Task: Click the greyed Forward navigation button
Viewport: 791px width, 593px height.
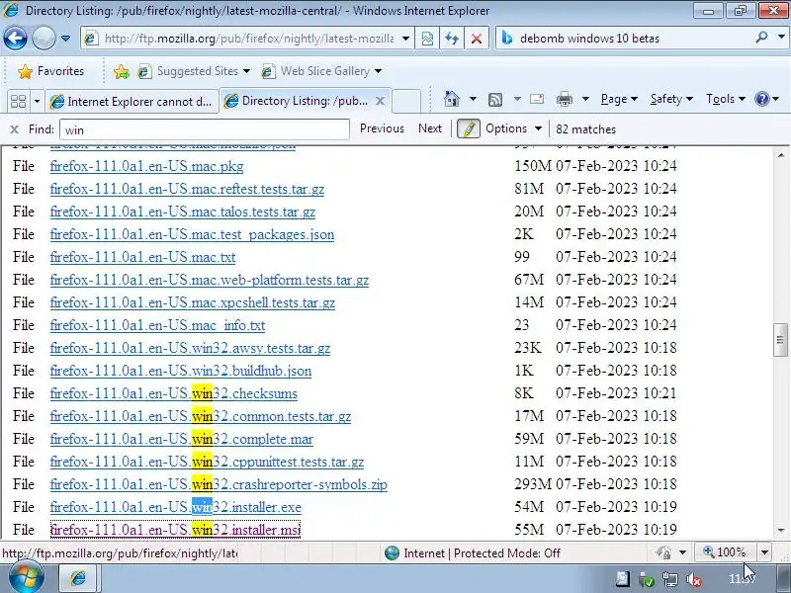Action: [44, 38]
